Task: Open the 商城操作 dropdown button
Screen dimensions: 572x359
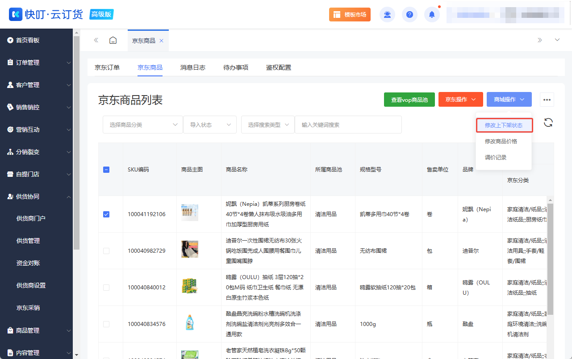Action: (x=509, y=100)
